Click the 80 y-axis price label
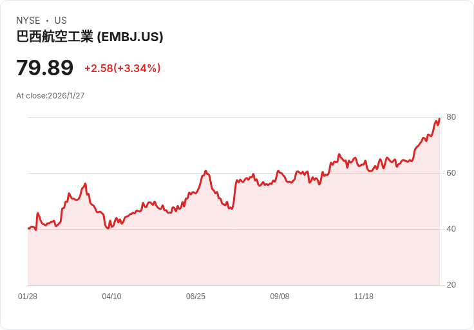The image size is (474, 330). (x=451, y=117)
